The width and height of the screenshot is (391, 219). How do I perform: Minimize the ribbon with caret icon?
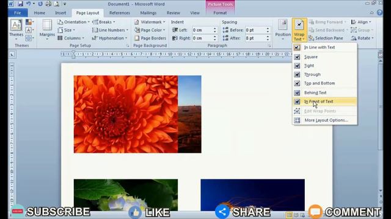(372, 13)
